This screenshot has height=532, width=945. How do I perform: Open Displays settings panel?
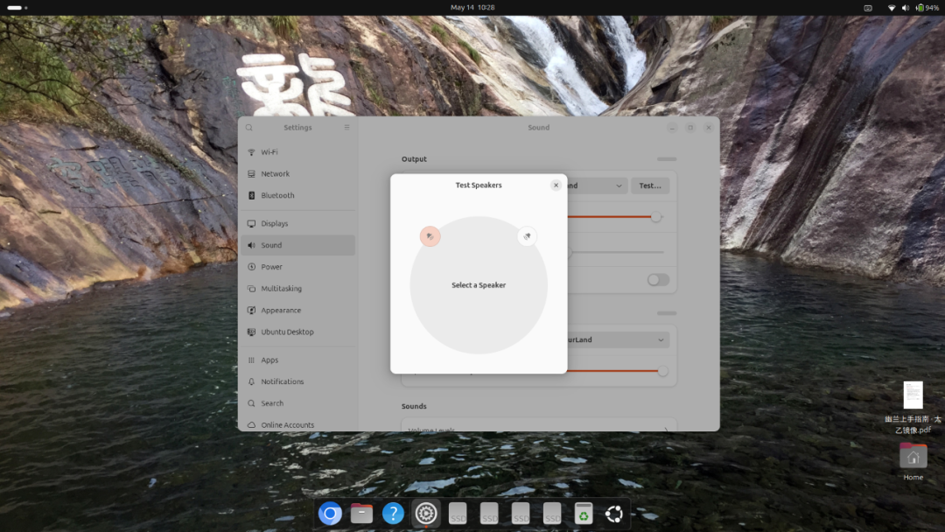pos(297,223)
